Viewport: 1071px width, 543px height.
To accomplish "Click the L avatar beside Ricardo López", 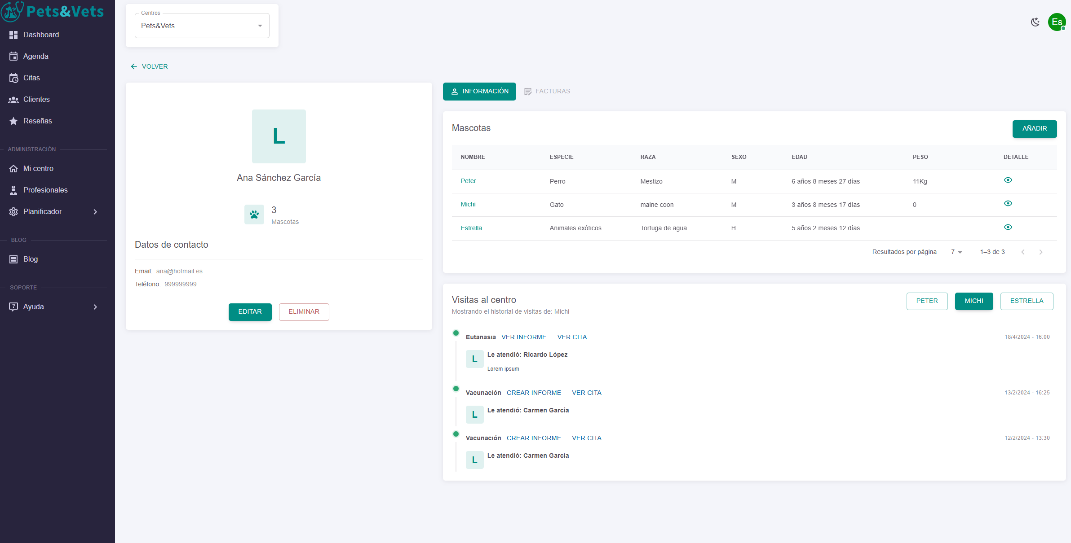I will (474, 359).
